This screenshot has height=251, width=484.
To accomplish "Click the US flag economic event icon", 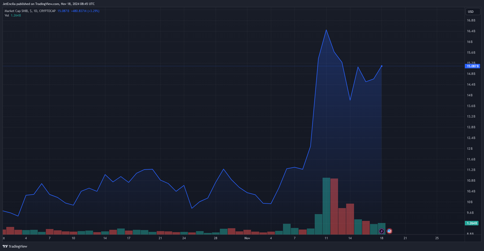I will click(x=389, y=231).
